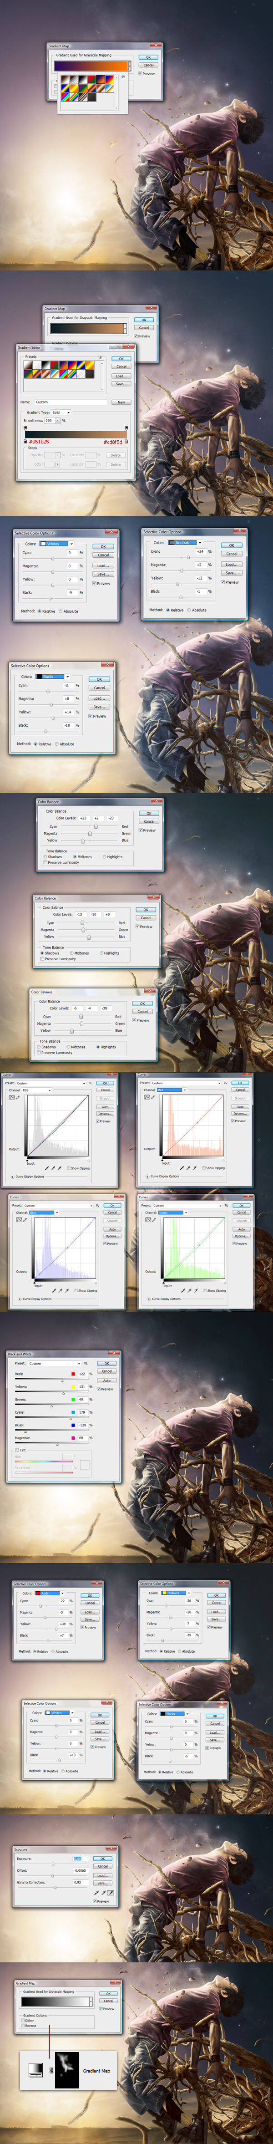Viewport: 273px width, 2144px height.
Task: Open Channel dropdown showing RGB in Curves dialog
Action: 36,1090
